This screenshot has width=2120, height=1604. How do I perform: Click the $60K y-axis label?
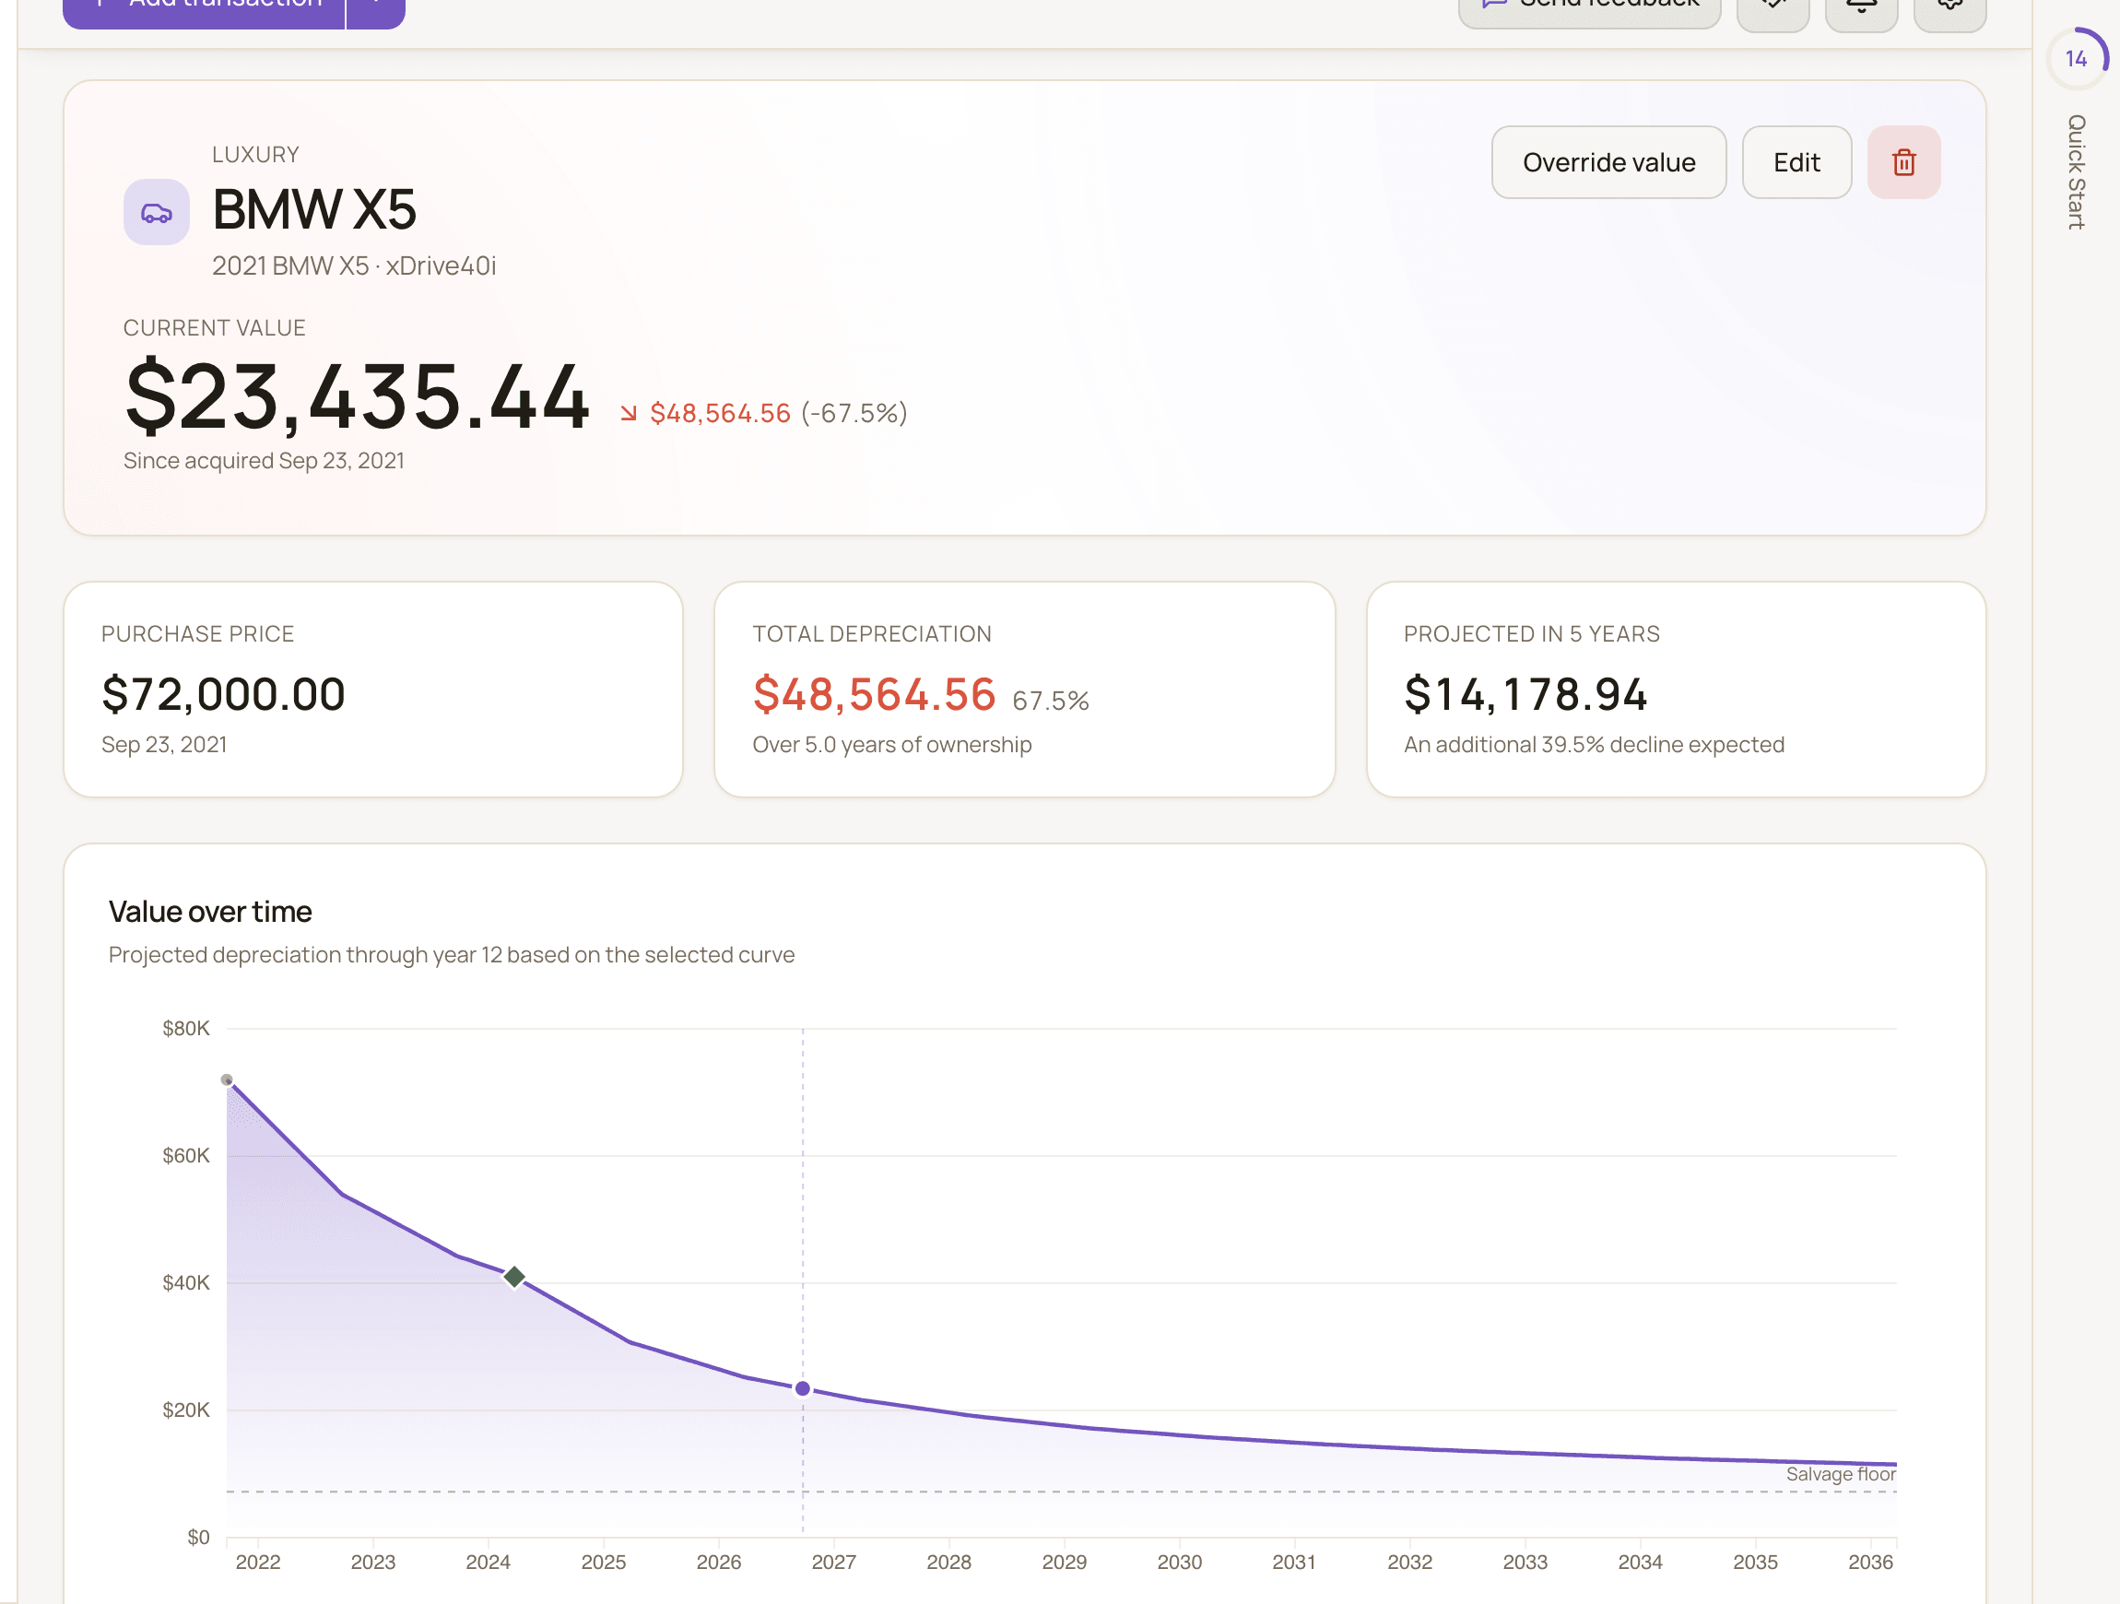(186, 1156)
